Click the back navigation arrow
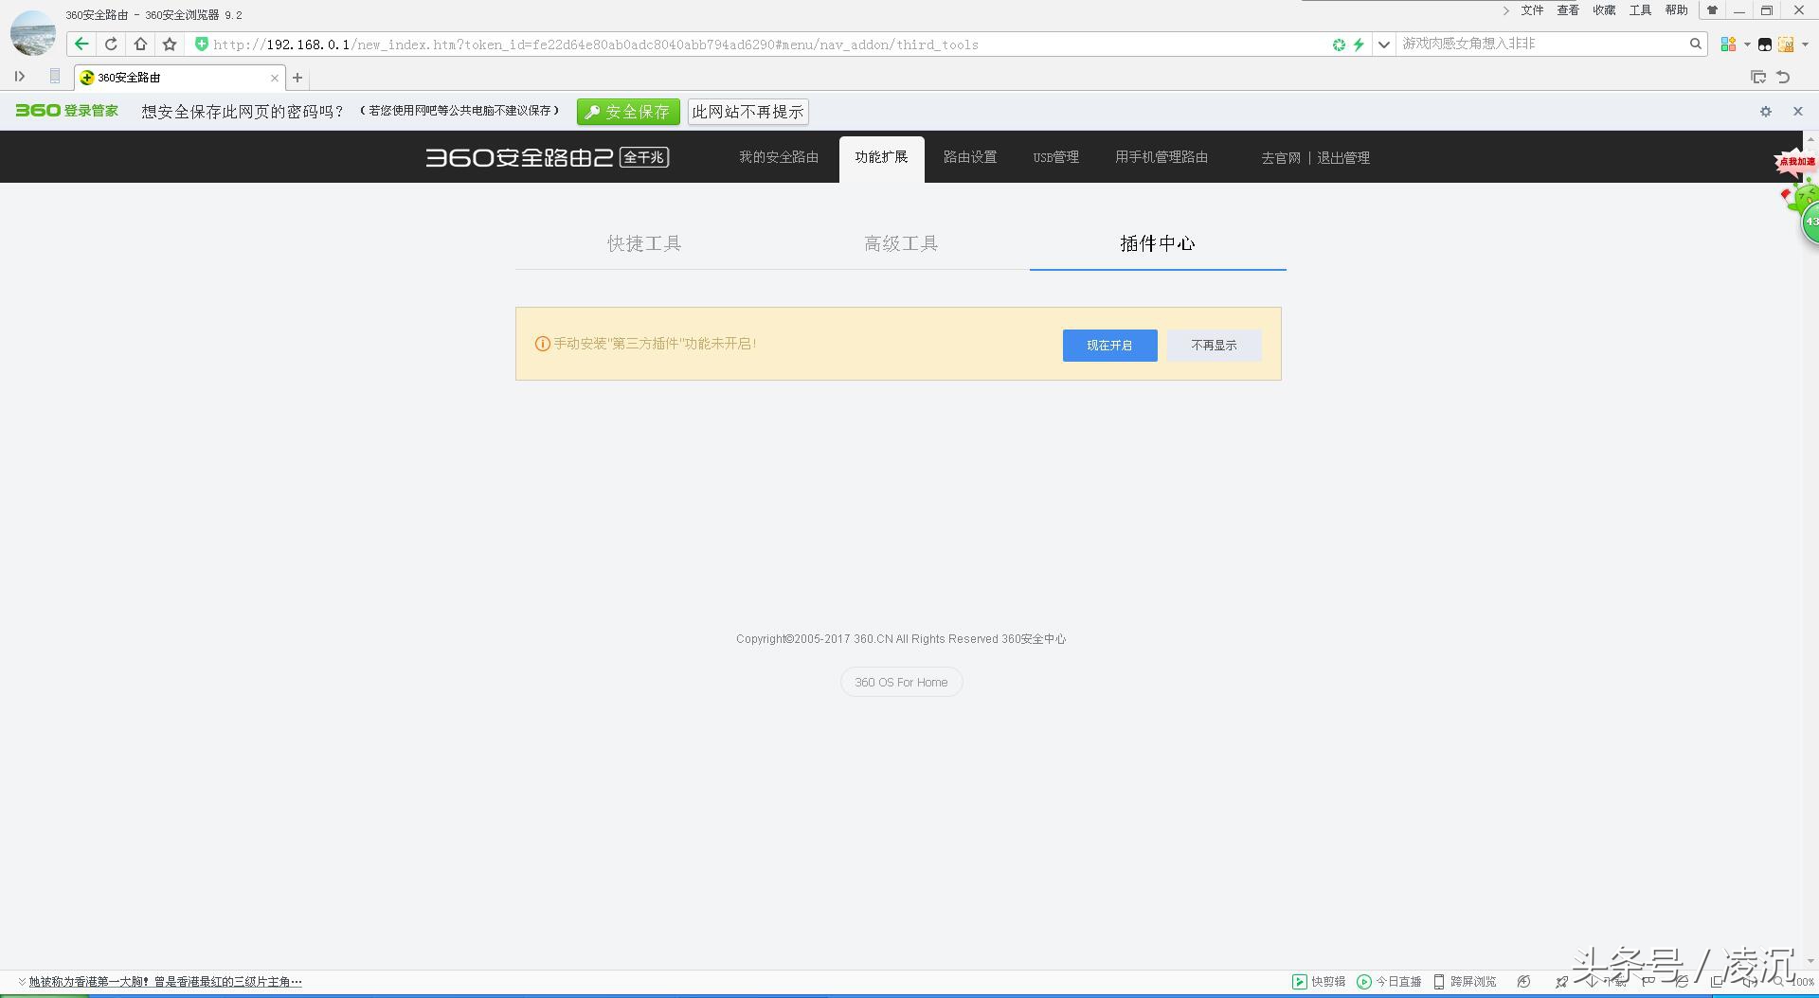 (81, 45)
